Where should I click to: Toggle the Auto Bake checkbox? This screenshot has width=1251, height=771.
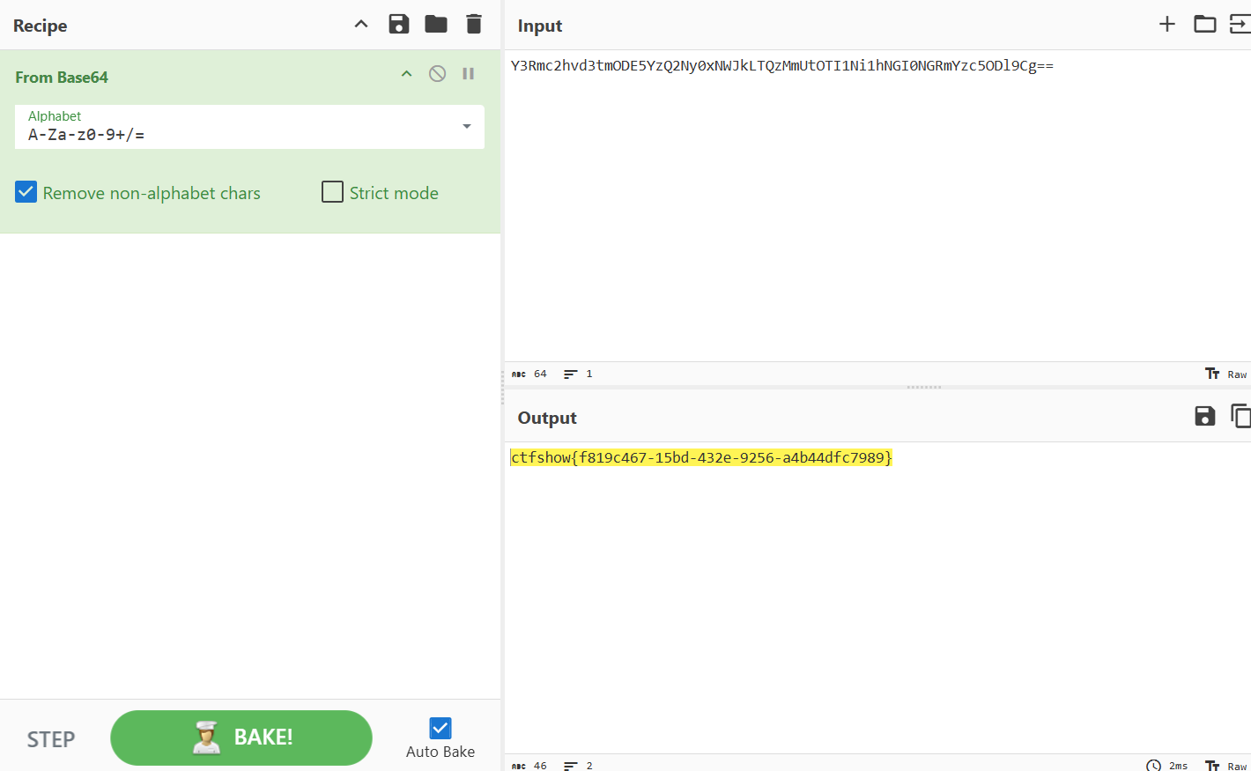(x=440, y=728)
